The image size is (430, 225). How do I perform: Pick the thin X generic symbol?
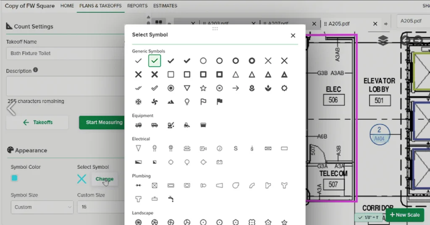point(268,61)
